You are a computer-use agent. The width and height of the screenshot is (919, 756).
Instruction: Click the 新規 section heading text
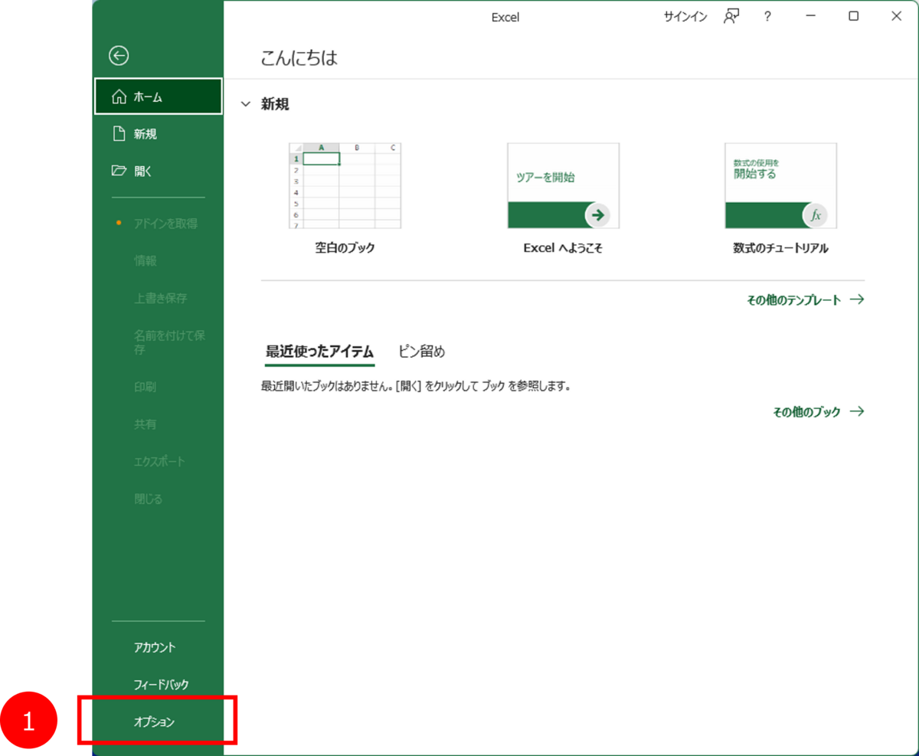tap(275, 104)
